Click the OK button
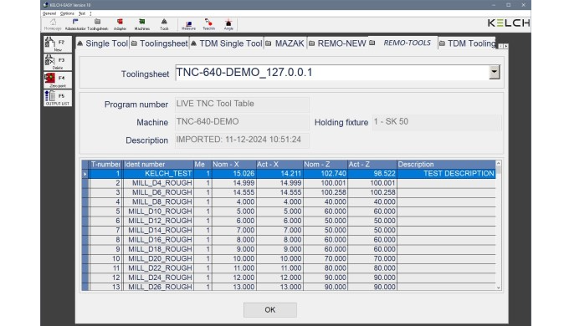 270,309
